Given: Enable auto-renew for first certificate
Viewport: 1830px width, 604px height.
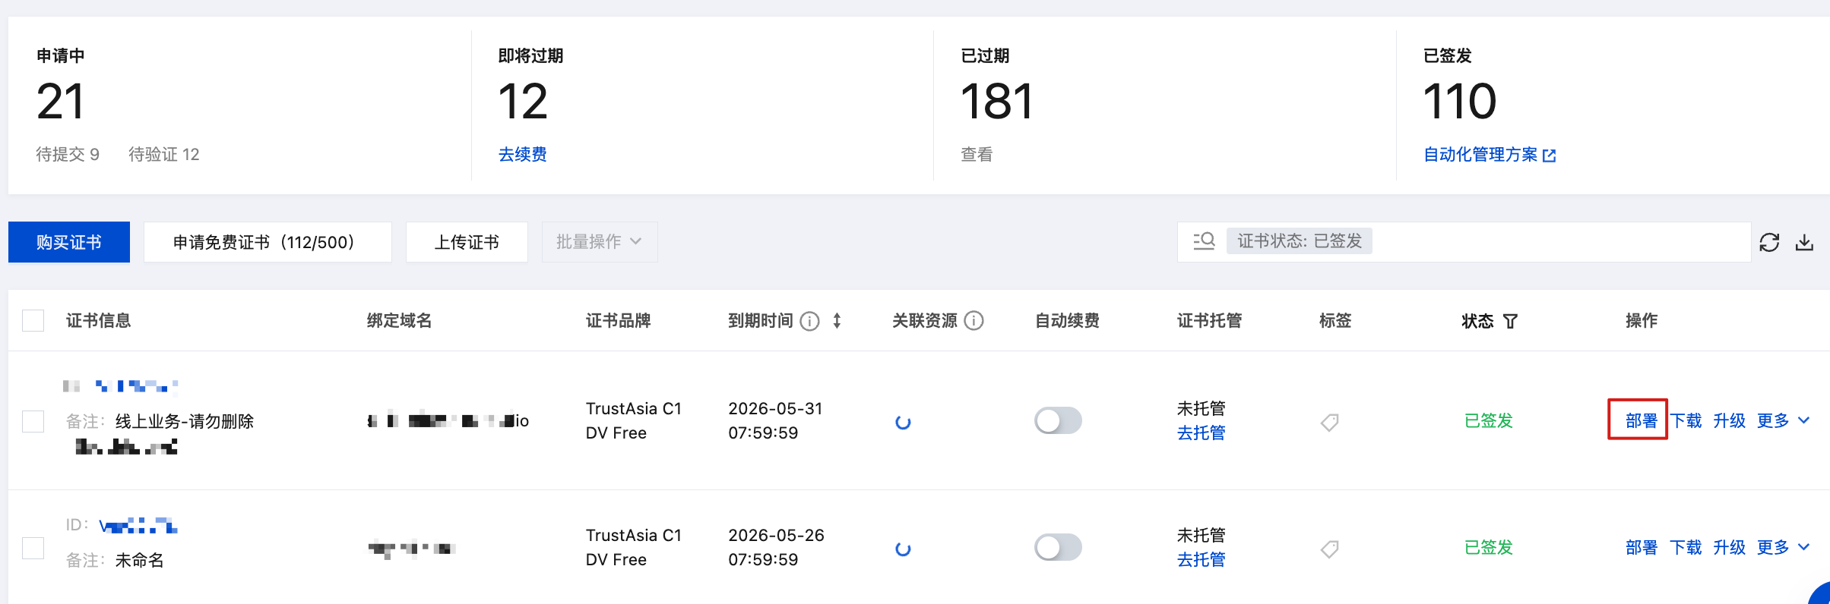Looking at the screenshot, I should tap(1058, 420).
